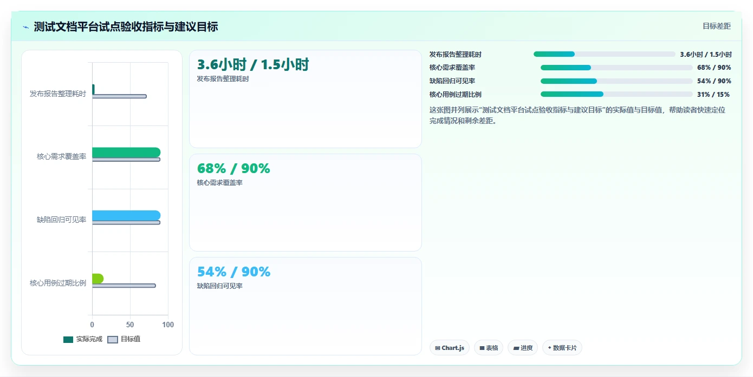Click the 缺陷回归可见率 progress bar
This screenshot has height=377, width=753.
pyautogui.click(x=616, y=81)
